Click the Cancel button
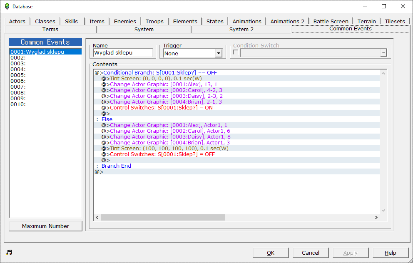 (311, 253)
